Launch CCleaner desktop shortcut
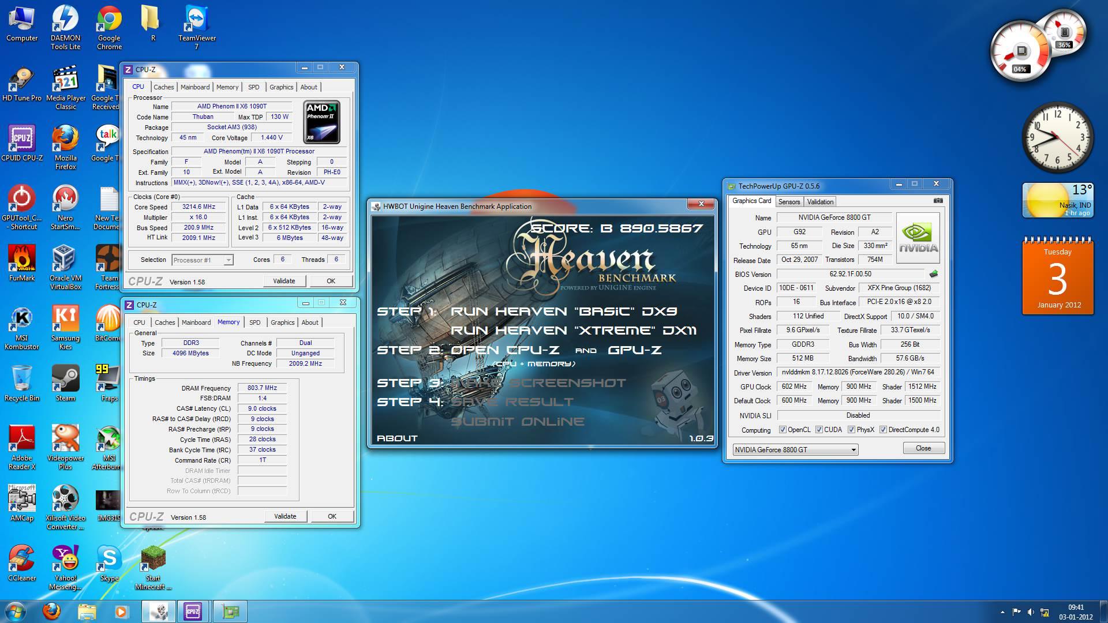 (22, 564)
